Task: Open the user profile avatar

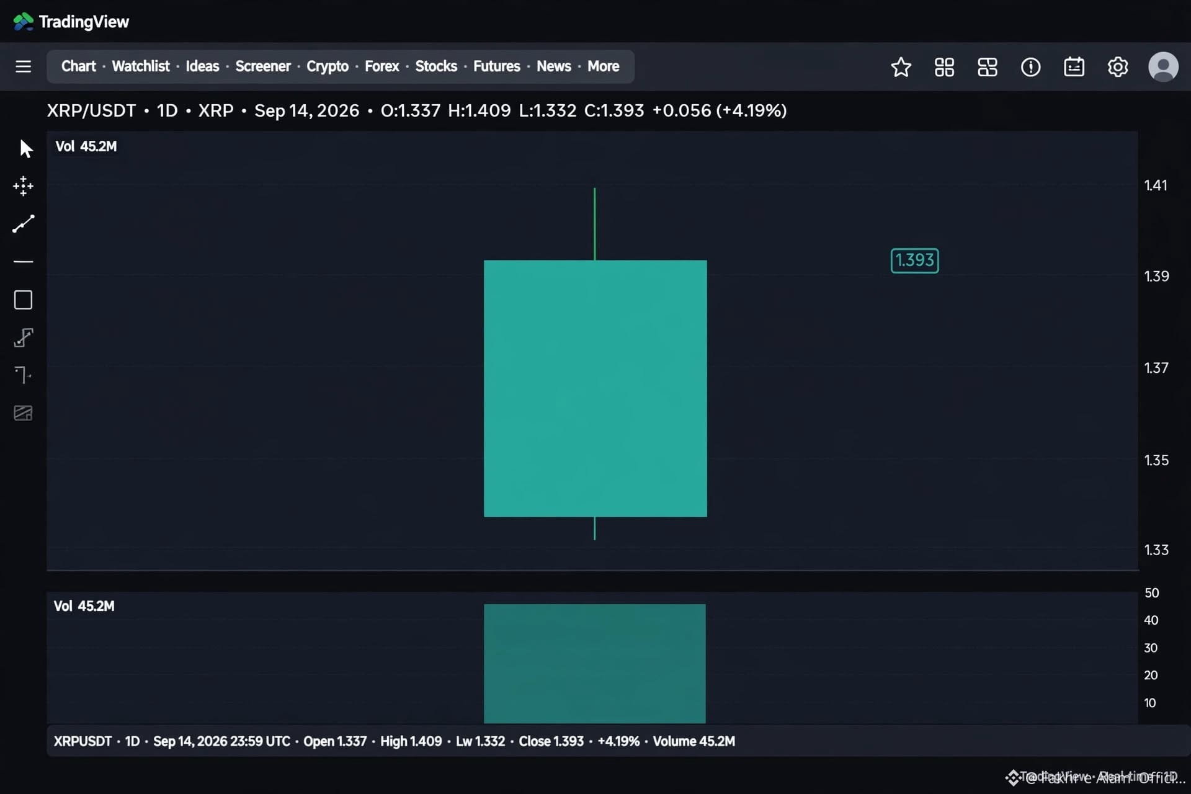Action: pyautogui.click(x=1163, y=66)
